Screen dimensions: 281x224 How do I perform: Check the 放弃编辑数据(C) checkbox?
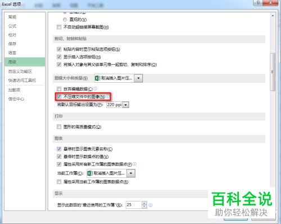click(x=59, y=89)
